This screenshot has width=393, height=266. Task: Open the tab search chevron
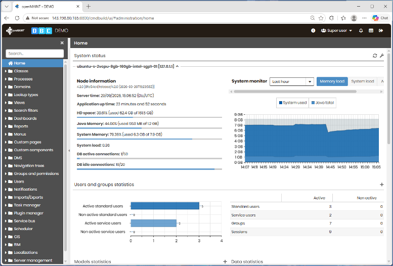[7, 7]
